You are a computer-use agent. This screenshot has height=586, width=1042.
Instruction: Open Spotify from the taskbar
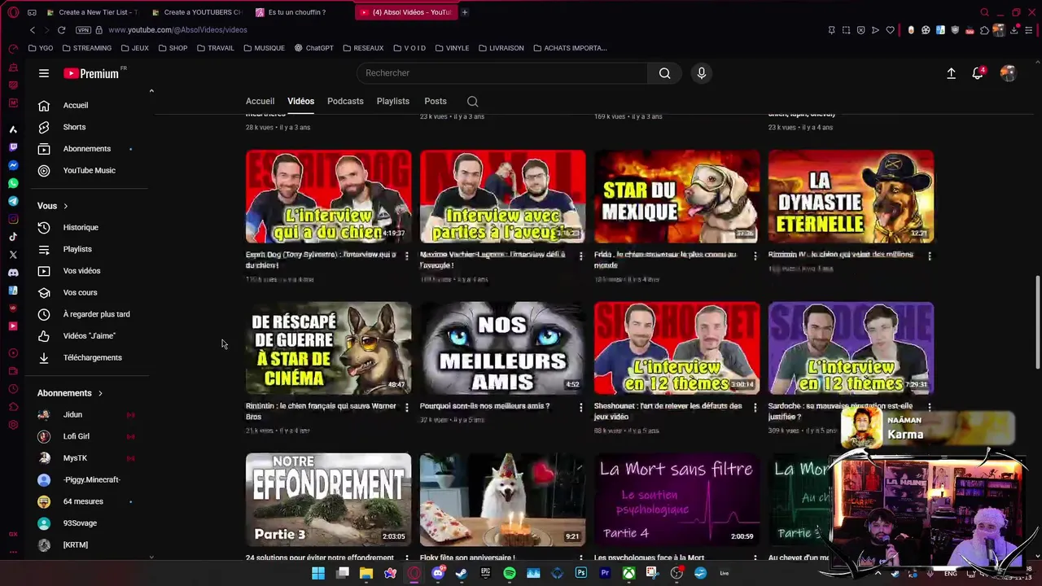510,573
